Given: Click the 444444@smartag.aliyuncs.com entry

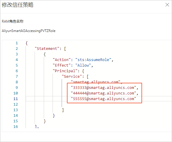Looking at the screenshot, I should pos(103,93).
